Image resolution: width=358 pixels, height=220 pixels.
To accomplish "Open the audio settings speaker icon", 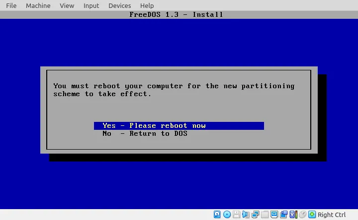I will [246, 215].
